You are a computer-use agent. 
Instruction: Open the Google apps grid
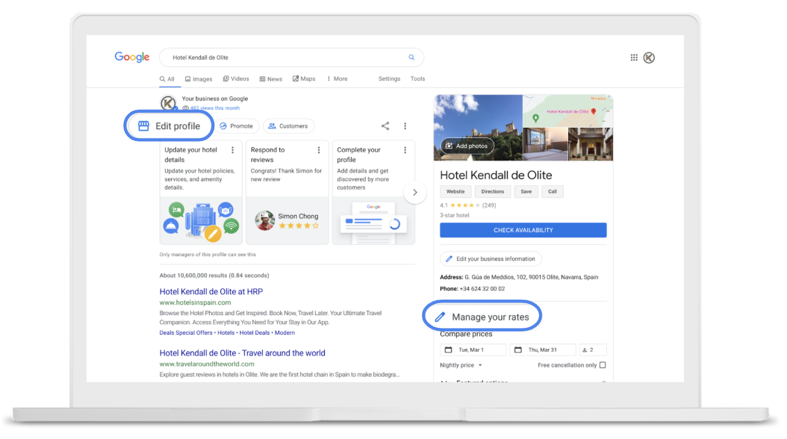(x=634, y=57)
